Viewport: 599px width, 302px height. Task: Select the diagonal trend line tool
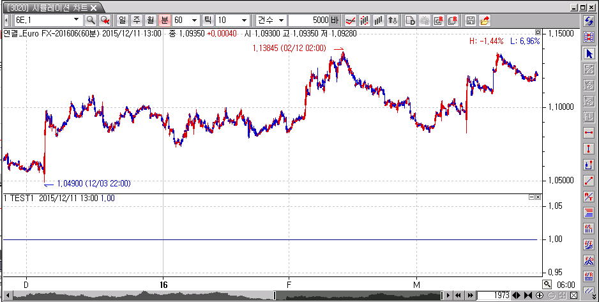589,180
